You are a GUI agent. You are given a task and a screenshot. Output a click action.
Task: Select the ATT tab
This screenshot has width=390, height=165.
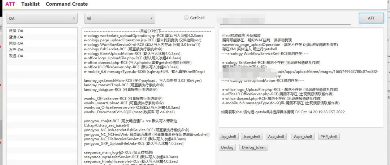pos(10,4)
